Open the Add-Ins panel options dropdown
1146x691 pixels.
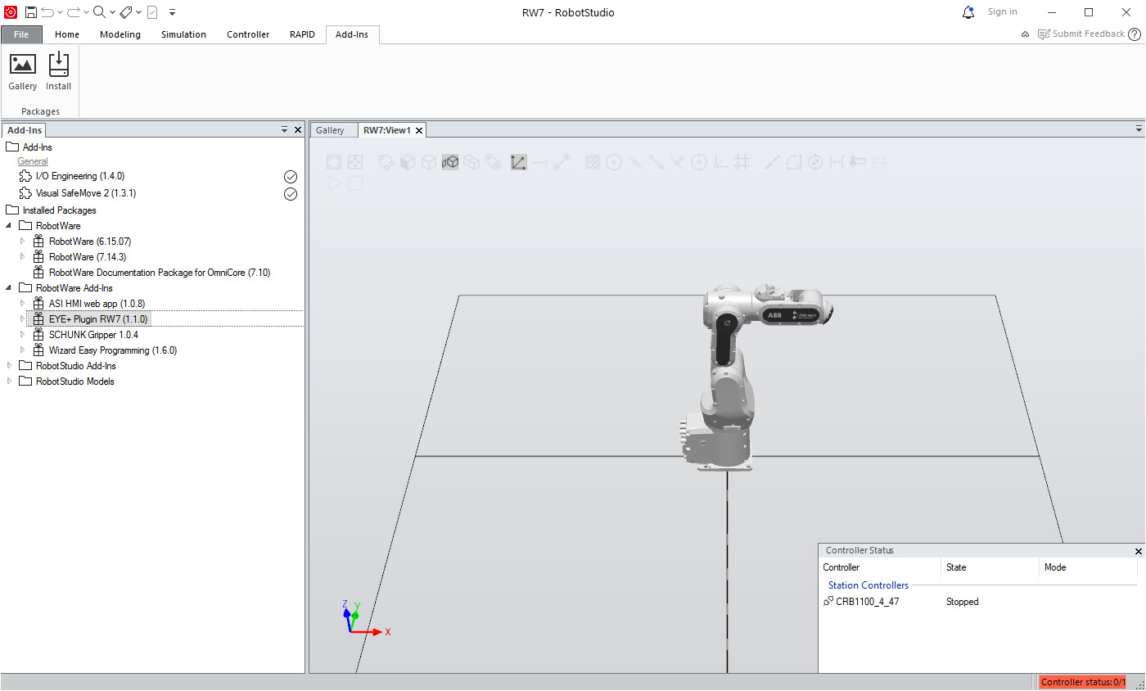coord(284,129)
